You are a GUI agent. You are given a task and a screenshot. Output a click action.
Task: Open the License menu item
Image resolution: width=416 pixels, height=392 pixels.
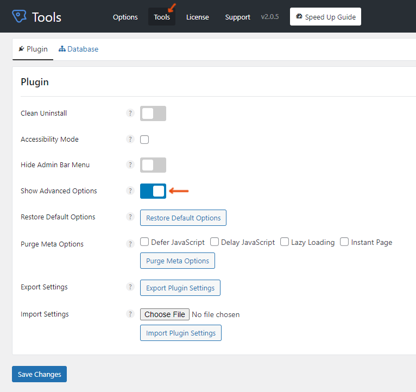(197, 17)
